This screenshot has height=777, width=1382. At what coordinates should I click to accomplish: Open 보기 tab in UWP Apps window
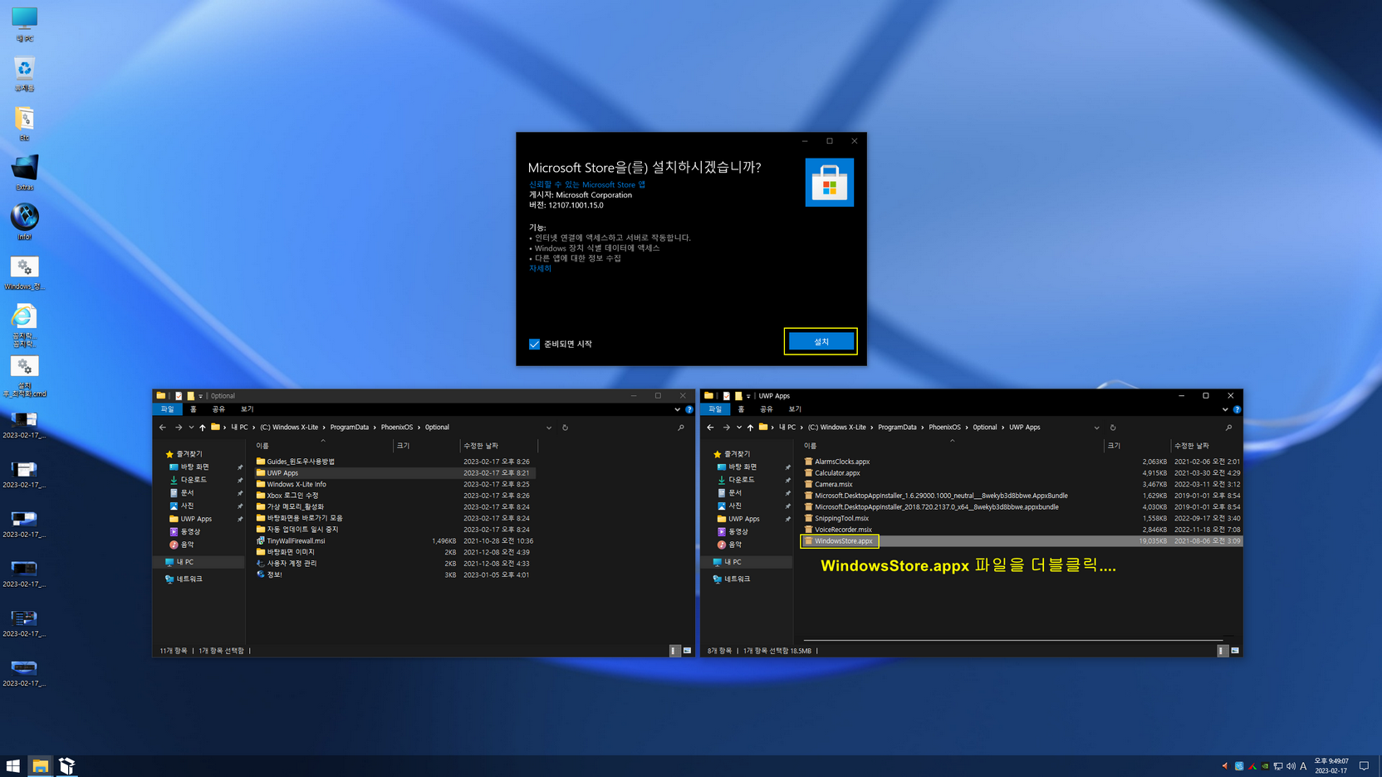pyautogui.click(x=795, y=409)
